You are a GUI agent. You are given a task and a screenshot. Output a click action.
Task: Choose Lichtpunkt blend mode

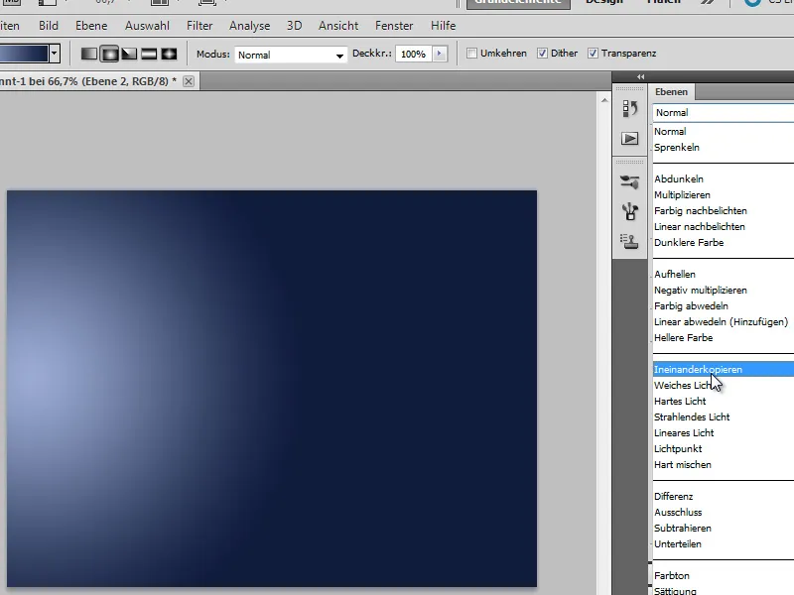(x=724, y=449)
